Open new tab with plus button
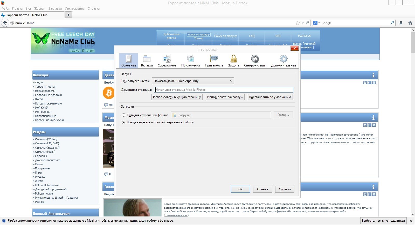The image size is (415, 225). 68,15
